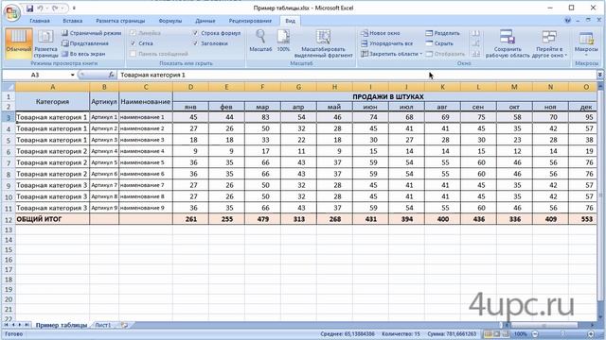Viewport: 606px width, 340px height.
Task: Zoom to selection (Масштабировать выделенный фрагмент)
Action: pyautogui.click(x=324, y=43)
